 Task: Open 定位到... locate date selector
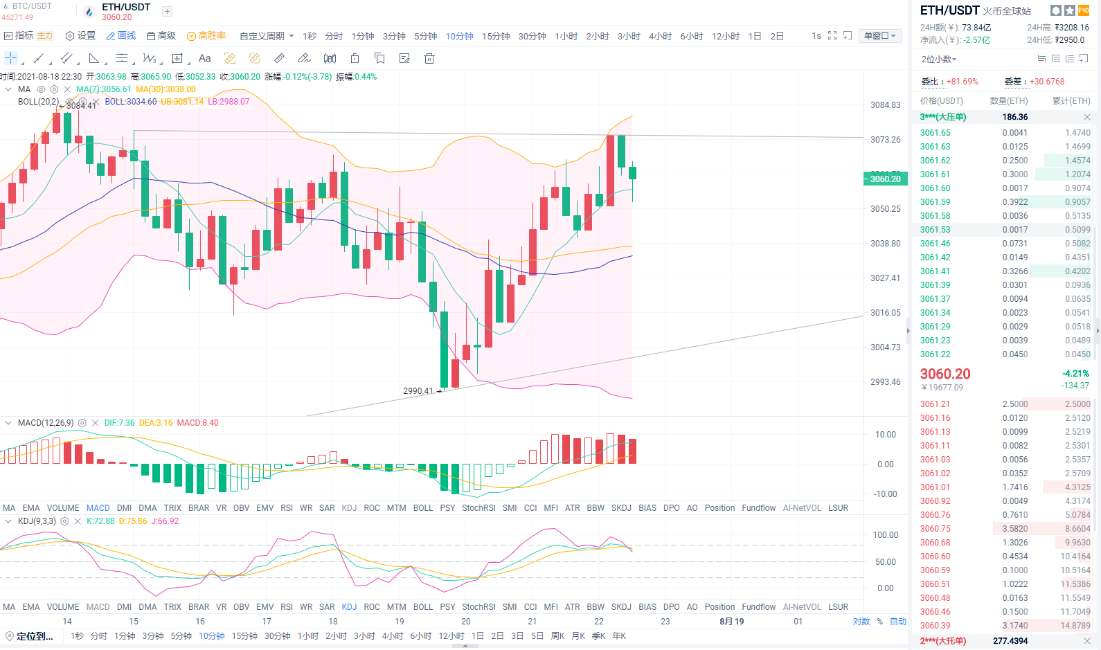point(29,636)
